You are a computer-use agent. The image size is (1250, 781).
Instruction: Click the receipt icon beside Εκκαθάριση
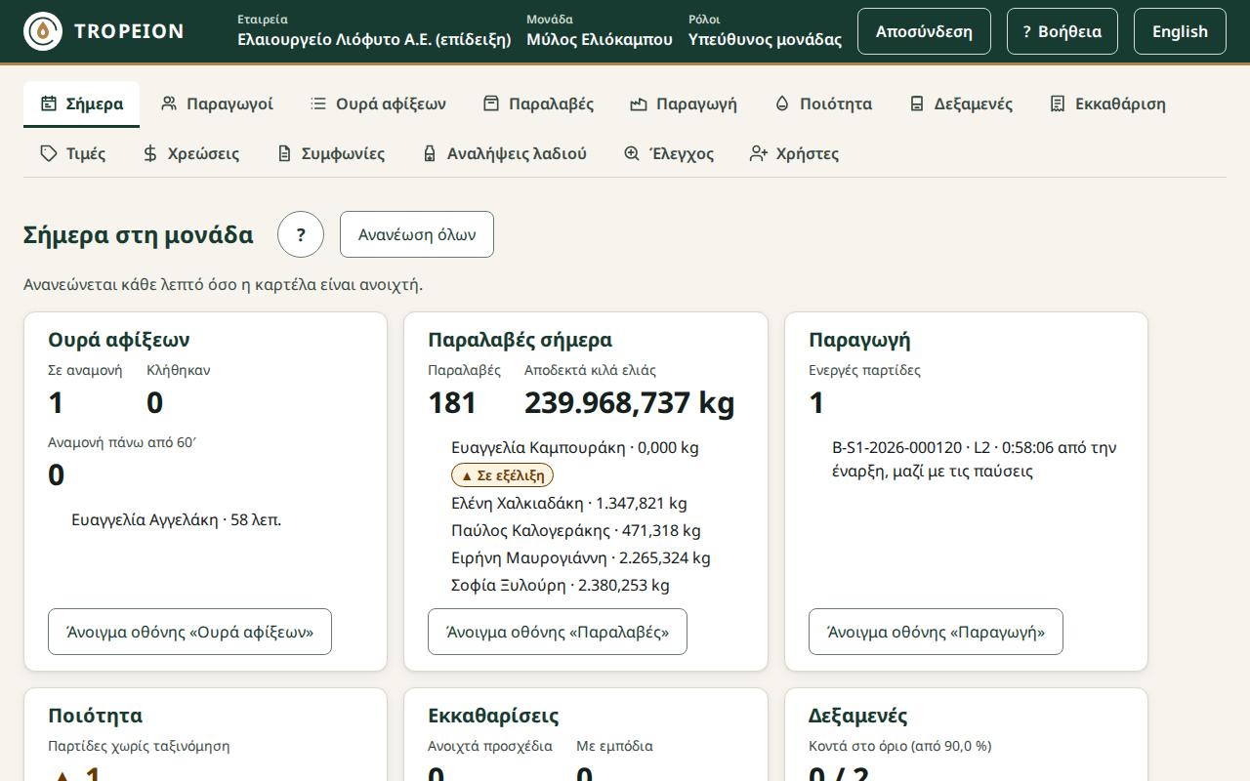(1058, 103)
